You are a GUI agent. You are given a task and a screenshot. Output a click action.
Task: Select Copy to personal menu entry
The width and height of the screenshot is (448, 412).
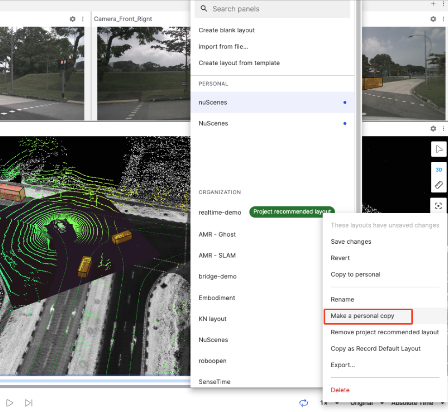pyautogui.click(x=385, y=274)
